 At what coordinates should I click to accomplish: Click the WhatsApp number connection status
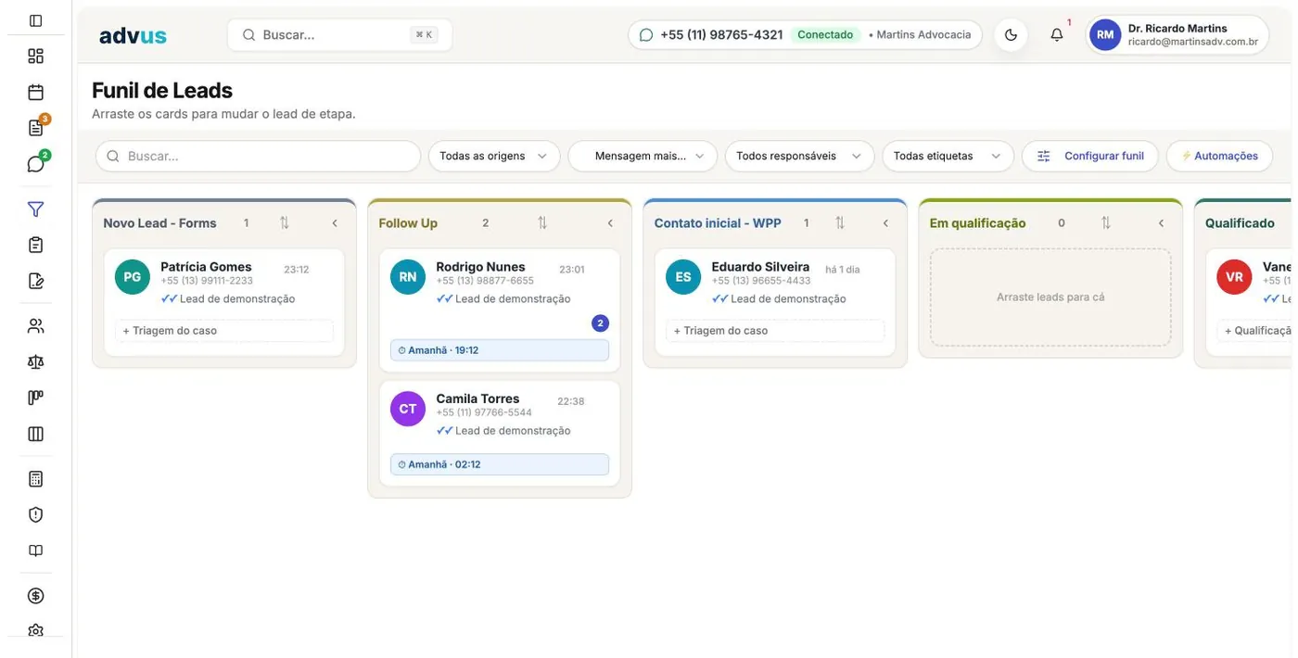point(805,35)
